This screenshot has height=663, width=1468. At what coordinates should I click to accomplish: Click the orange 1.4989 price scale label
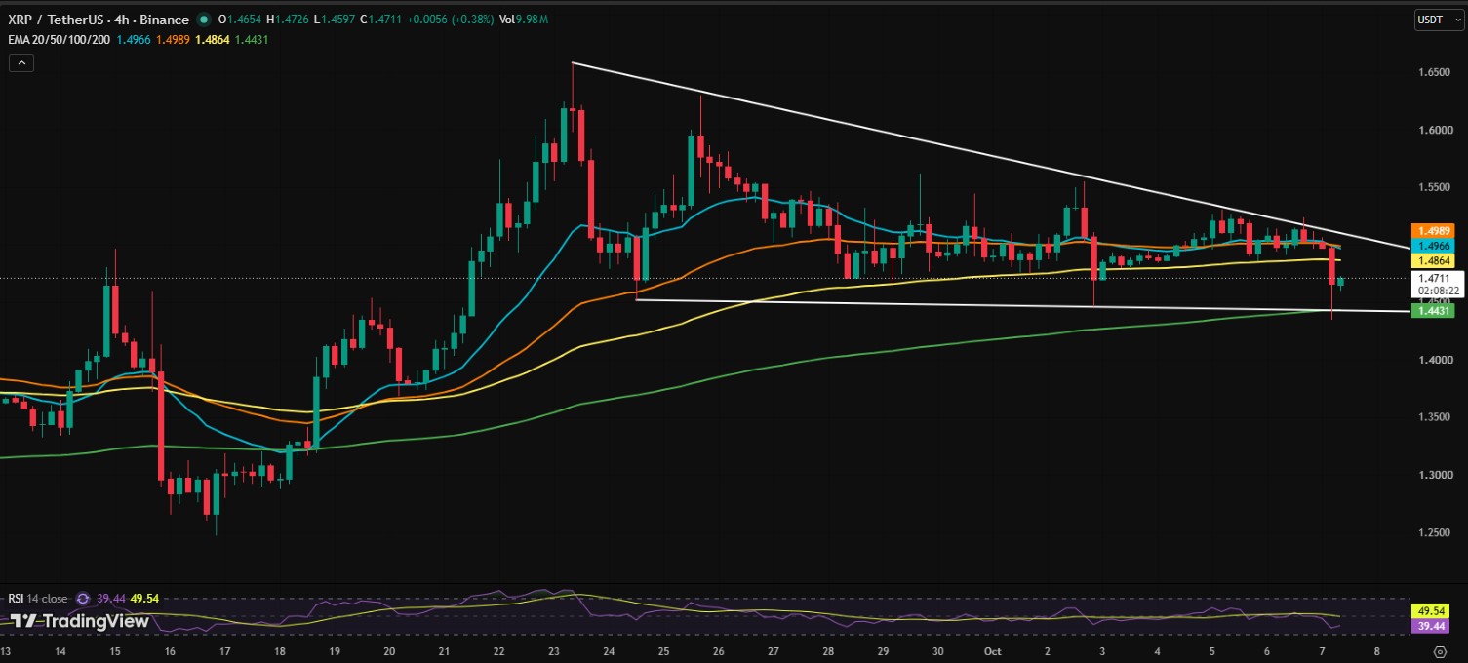point(1432,230)
